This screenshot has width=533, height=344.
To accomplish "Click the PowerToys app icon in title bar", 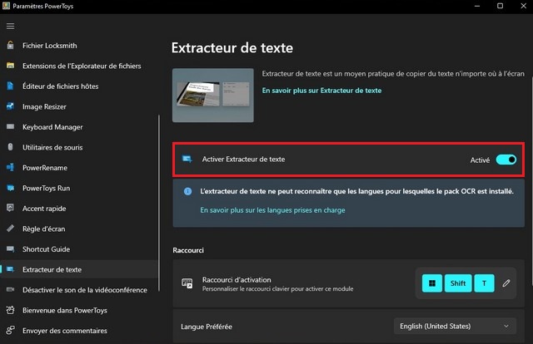I will pos(6,6).
